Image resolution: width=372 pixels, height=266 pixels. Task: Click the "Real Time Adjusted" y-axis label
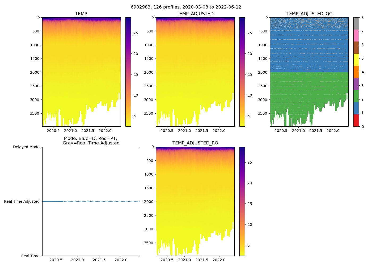click(22, 202)
